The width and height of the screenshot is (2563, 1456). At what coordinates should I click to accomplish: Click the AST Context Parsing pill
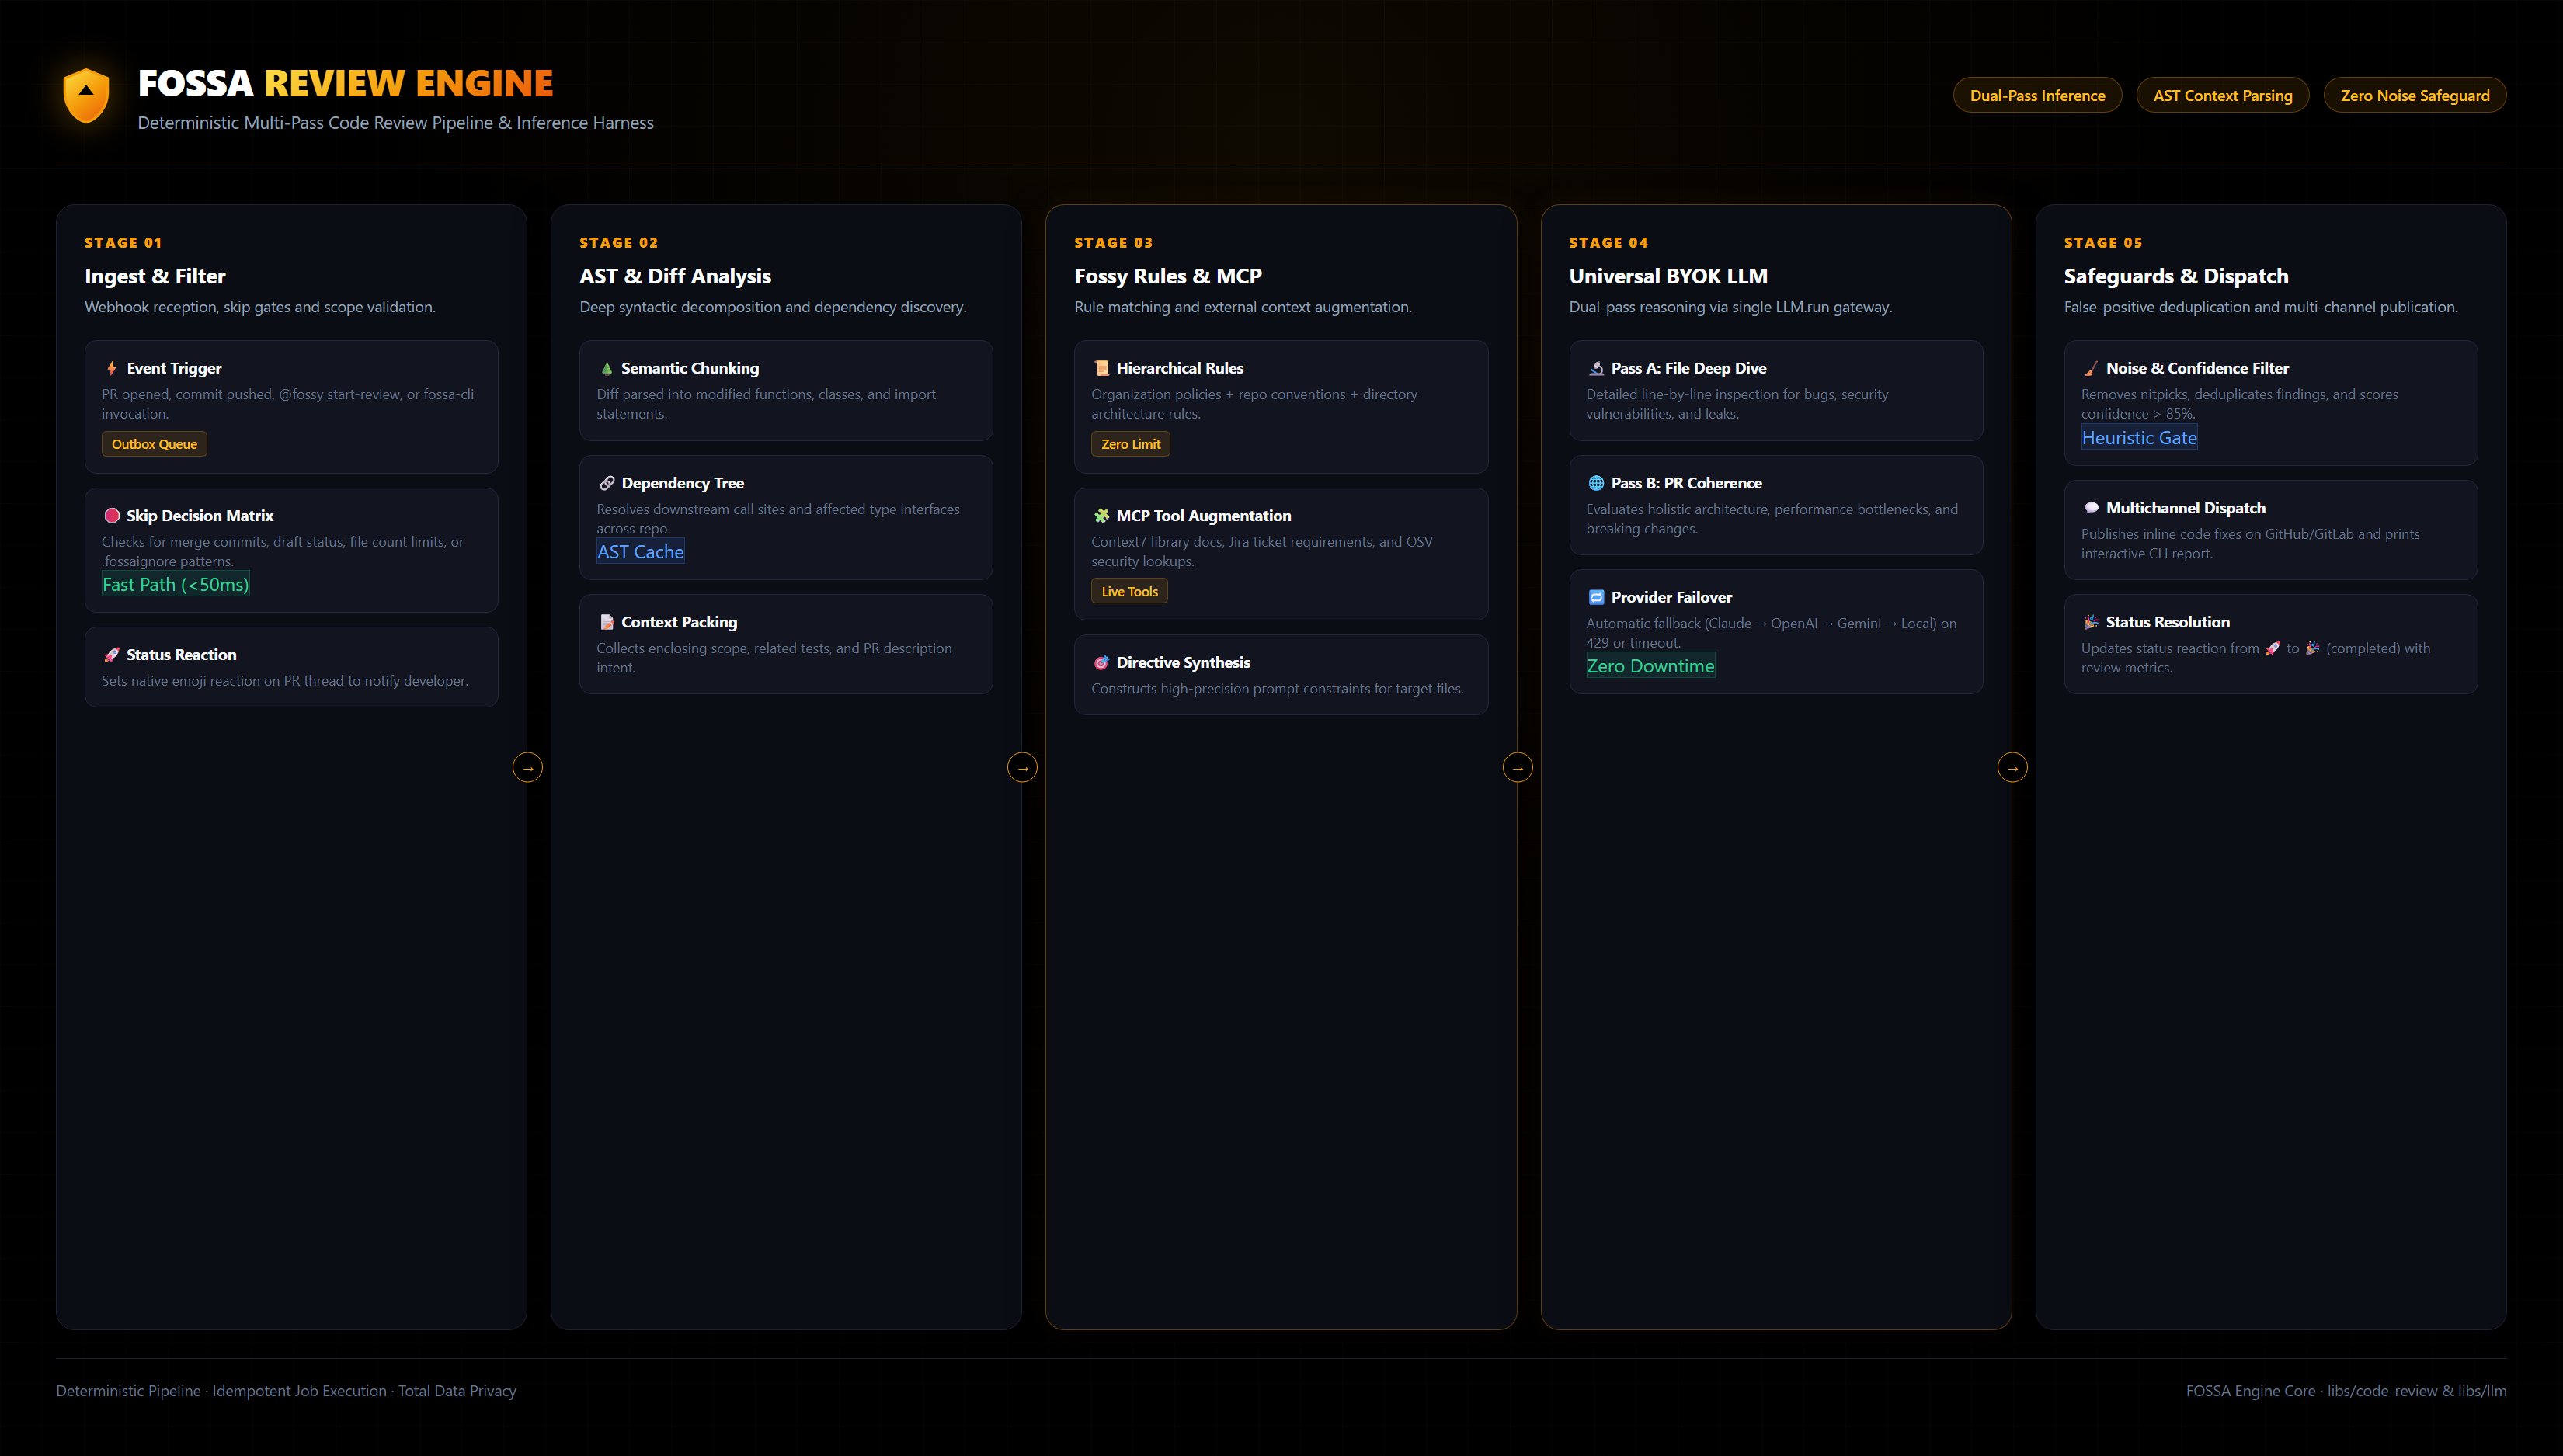[2222, 95]
